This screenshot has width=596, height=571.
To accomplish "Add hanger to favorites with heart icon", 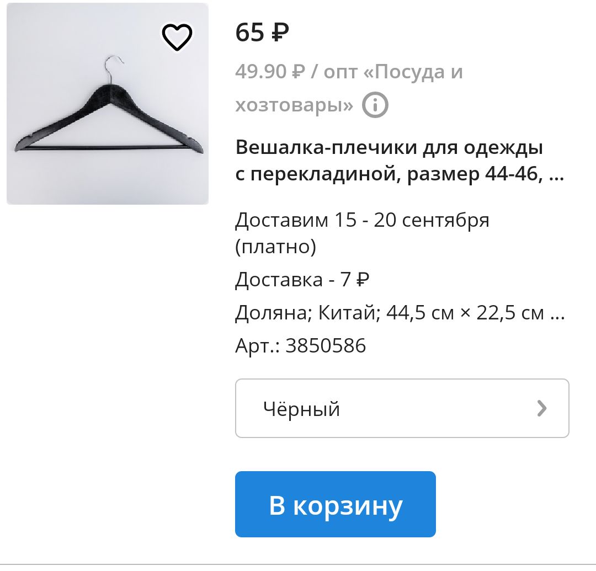I will pyautogui.click(x=177, y=37).
